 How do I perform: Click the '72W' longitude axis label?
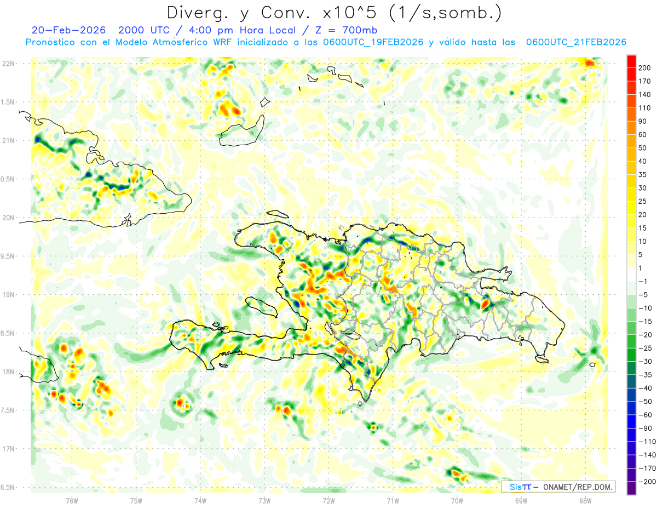(x=328, y=501)
